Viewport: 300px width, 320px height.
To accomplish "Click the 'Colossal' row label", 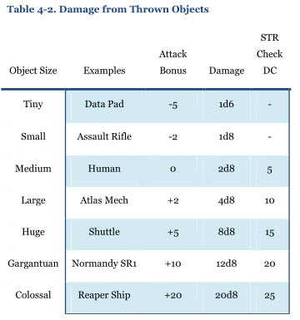I will tap(33, 295).
